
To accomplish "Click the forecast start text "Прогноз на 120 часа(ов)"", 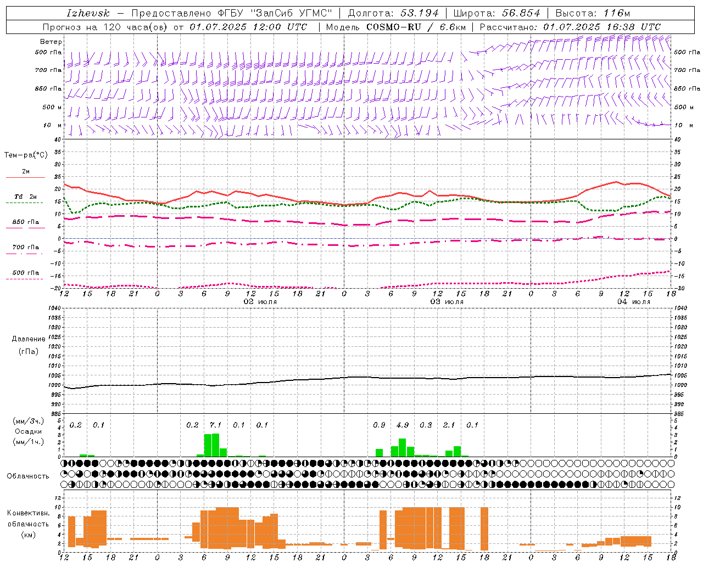I will [105, 27].
